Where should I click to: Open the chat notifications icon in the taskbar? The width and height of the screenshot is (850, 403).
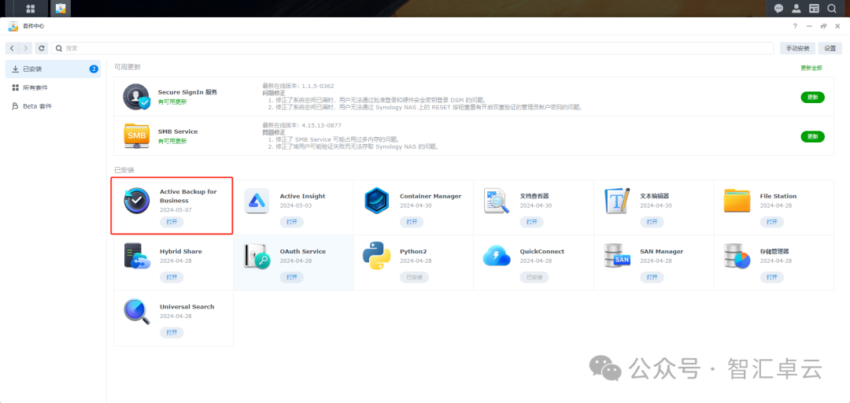[x=778, y=8]
